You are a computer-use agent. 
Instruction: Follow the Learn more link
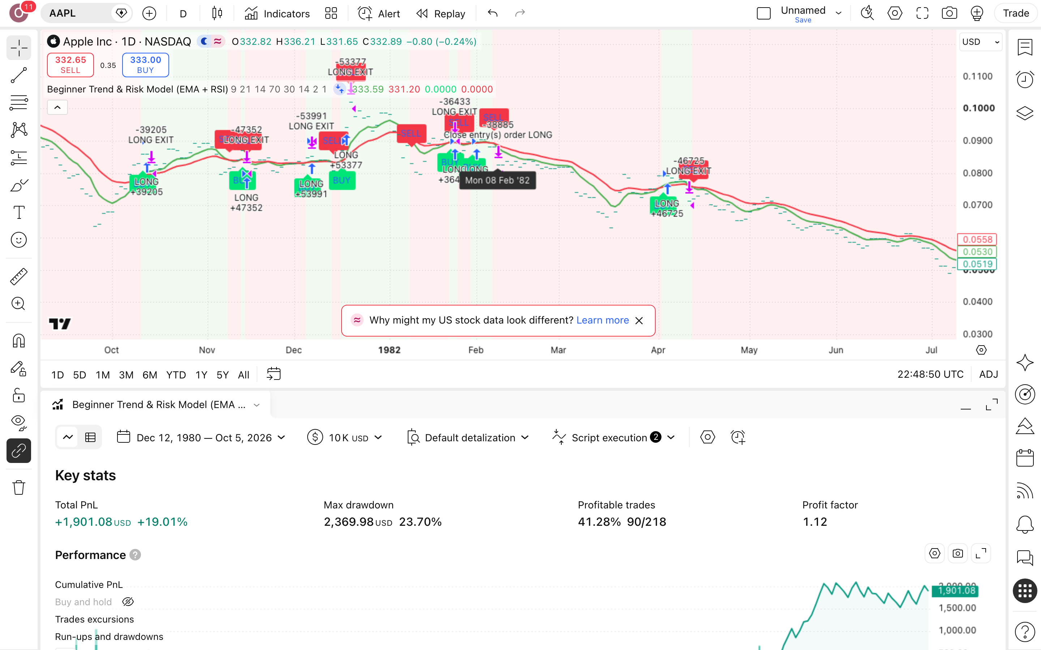(602, 320)
